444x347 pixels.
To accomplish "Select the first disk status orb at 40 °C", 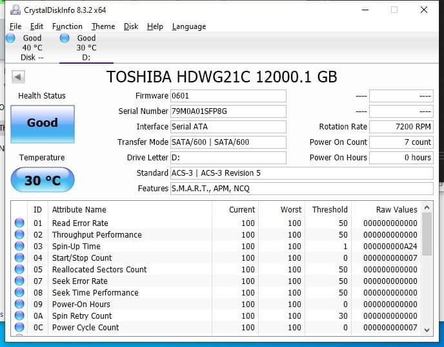I will pyautogui.click(x=11, y=38).
